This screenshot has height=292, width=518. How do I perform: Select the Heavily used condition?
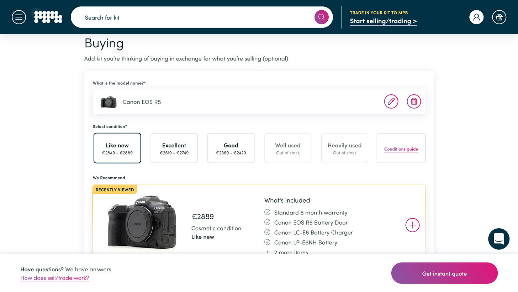point(345,148)
